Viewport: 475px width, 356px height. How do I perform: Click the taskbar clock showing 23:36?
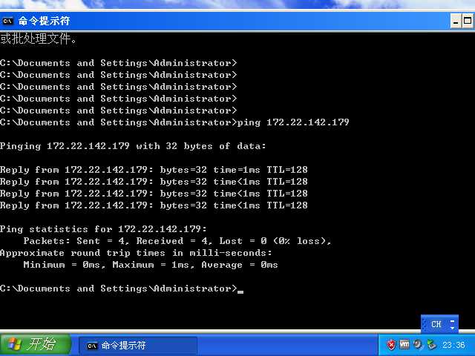coord(453,345)
